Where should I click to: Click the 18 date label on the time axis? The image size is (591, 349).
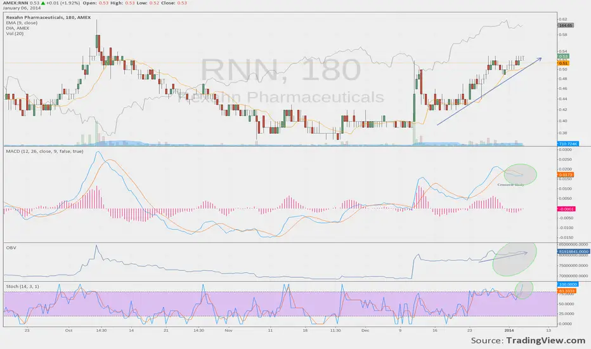[305, 330]
